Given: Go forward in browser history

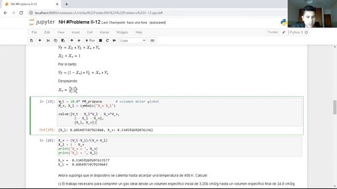Looking at the screenshot, I should pos(13,13).
